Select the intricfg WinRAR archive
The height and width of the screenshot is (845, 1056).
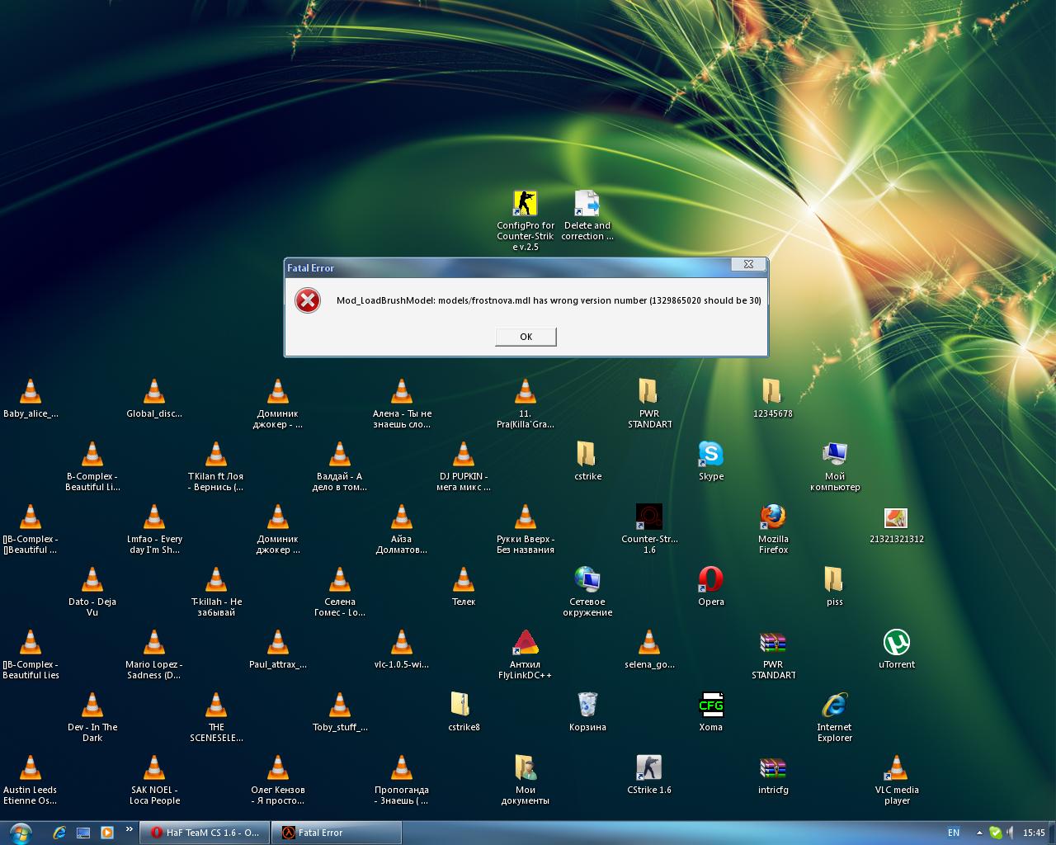[x=773, y=770]
